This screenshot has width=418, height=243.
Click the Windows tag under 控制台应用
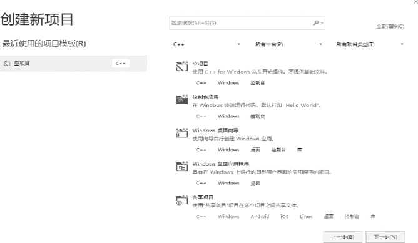[228, 116]
